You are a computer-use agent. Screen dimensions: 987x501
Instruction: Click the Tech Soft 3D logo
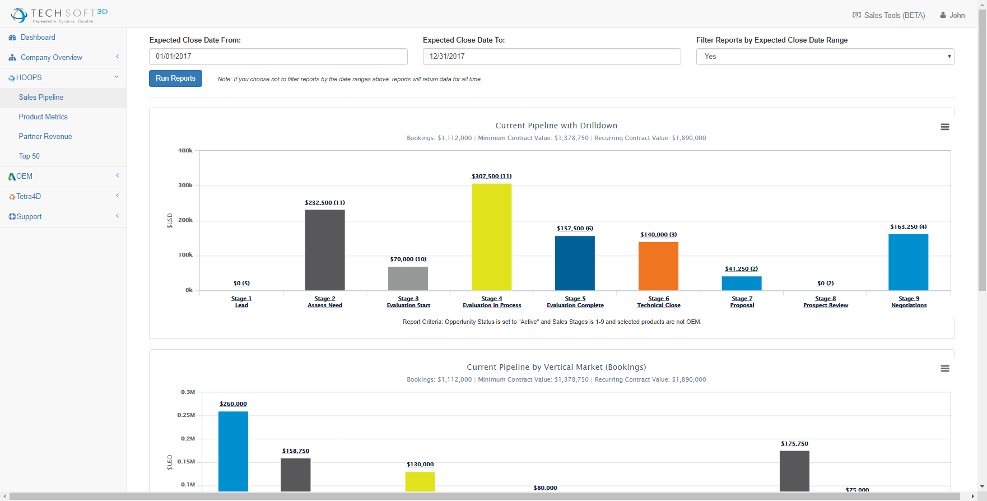coord(59,15)
